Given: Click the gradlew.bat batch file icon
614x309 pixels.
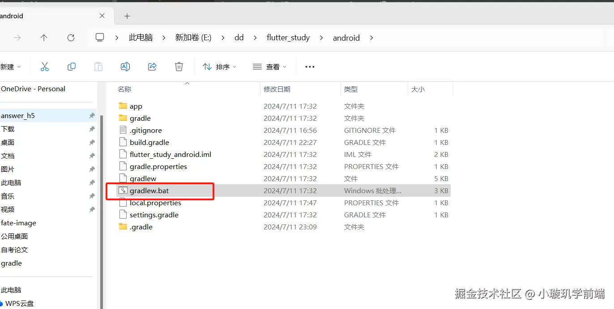Looking at the screenshot, I should [x=123, y=190].
